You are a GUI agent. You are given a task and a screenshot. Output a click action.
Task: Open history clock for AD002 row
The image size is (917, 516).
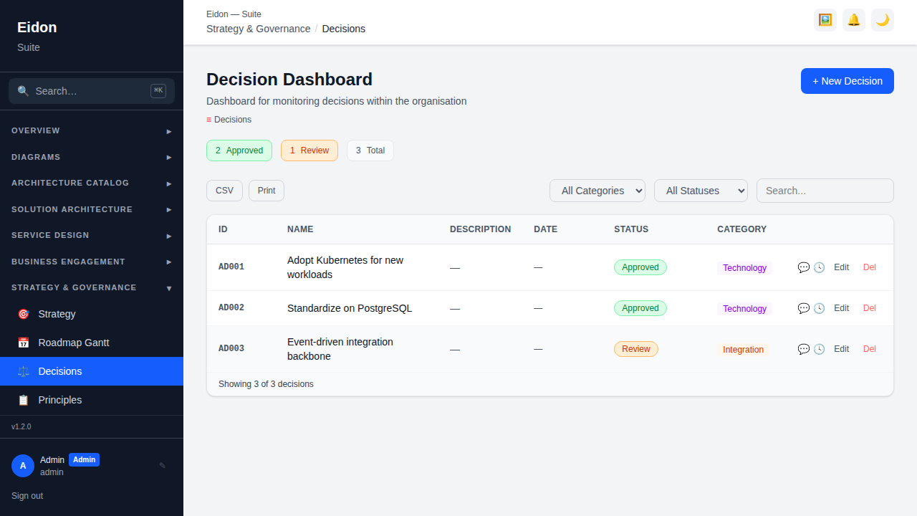click(819, 308)
